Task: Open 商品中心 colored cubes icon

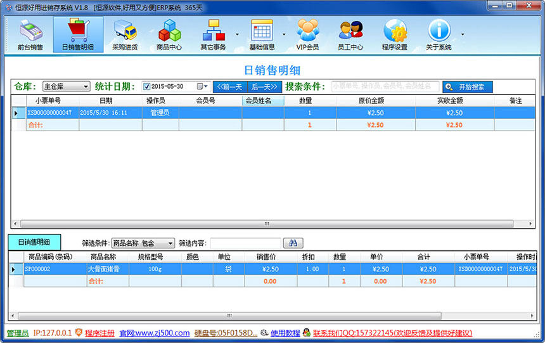Action: tap(169, 35)
